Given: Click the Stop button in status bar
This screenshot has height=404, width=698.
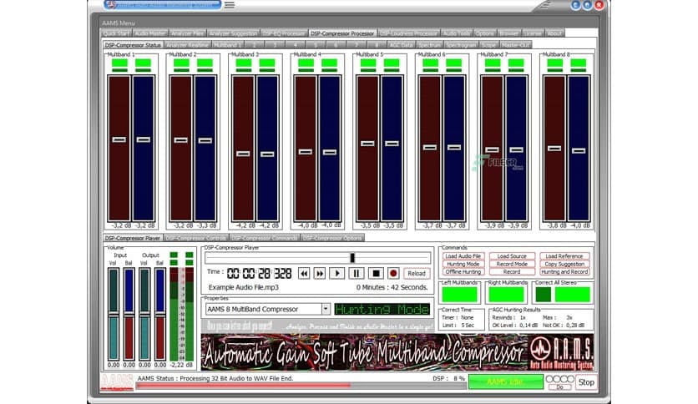Looking at the screenshot, I should coord(586,382).
